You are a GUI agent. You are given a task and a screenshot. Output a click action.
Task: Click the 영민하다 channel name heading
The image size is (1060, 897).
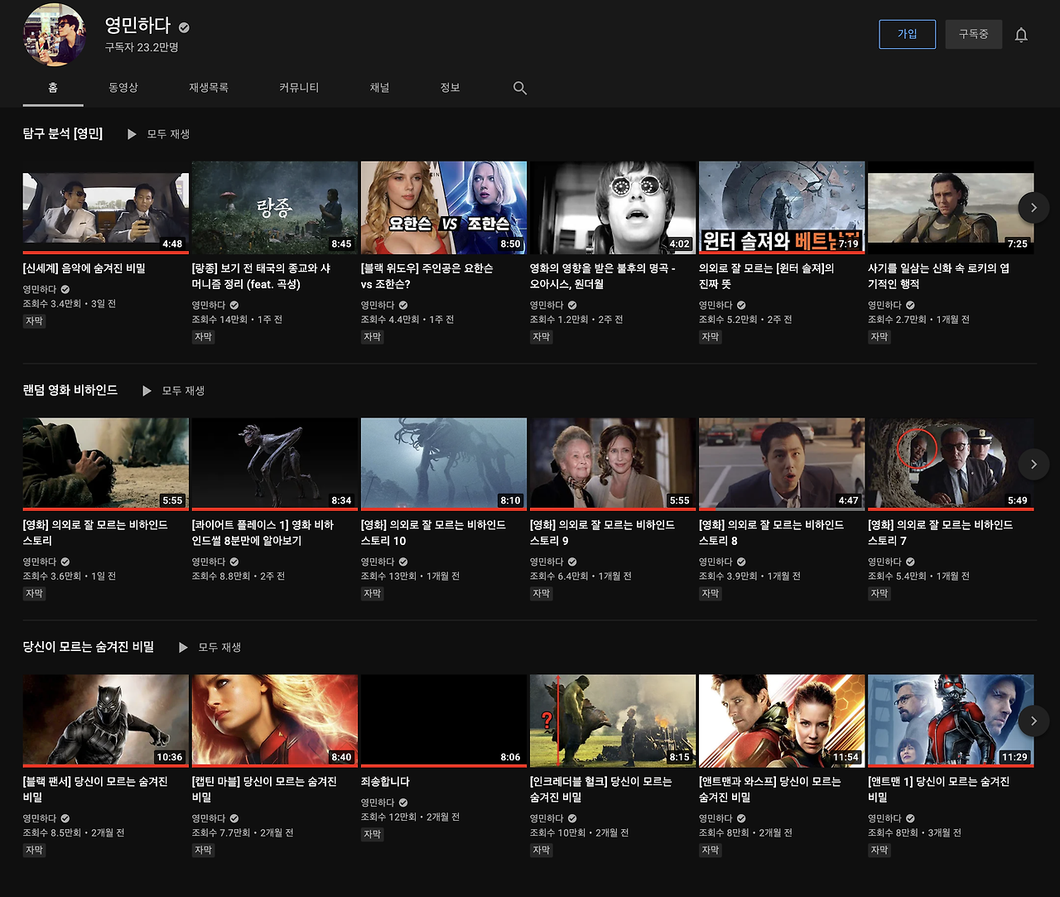tap(138, 26)
